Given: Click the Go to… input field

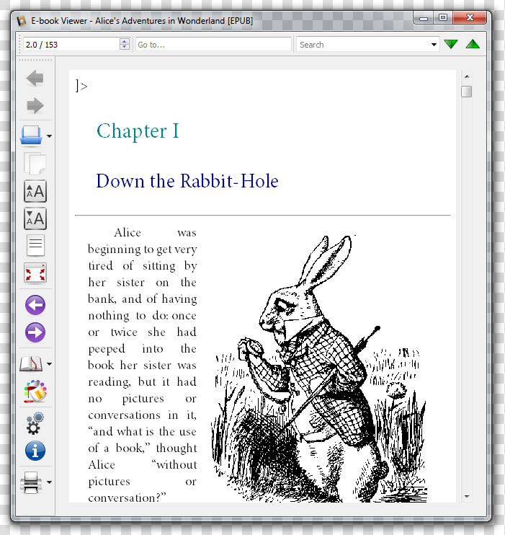Looking at the screenshot, I should 213,45.
